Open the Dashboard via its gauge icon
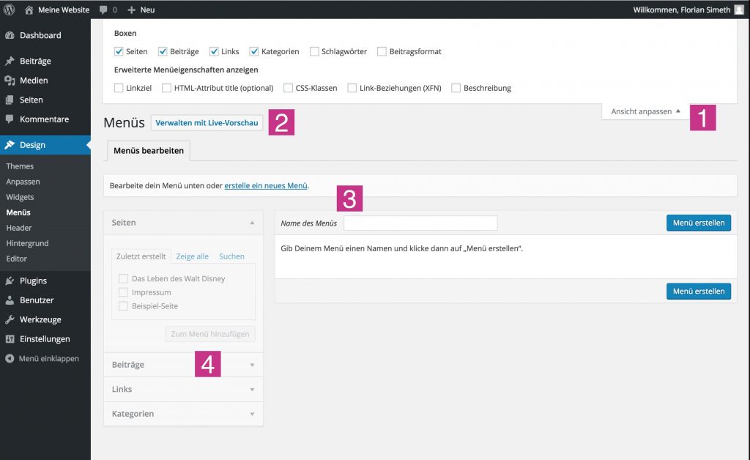This screenshot has height=460, width=750. click(10, 35)
